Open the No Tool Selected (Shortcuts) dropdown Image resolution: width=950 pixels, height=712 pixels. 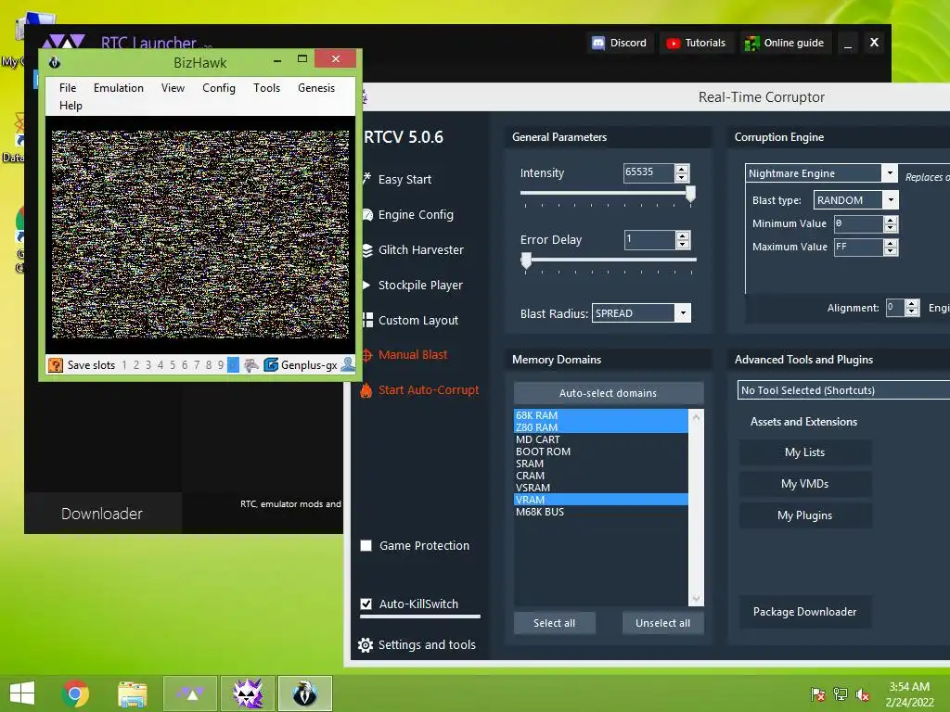coord(843,390)
